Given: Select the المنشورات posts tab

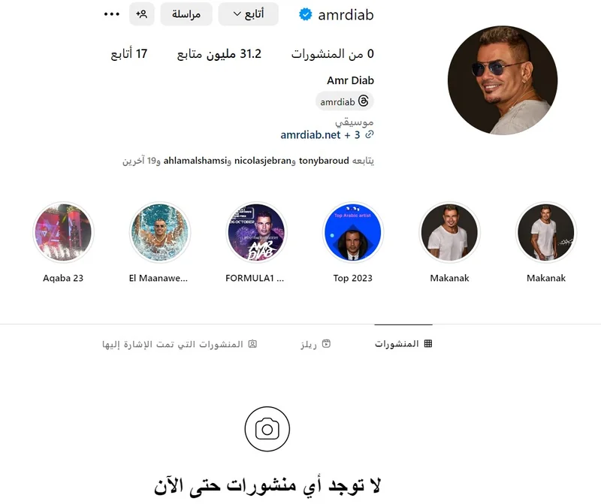Looking at the screenshot, I should click(403, 344).
